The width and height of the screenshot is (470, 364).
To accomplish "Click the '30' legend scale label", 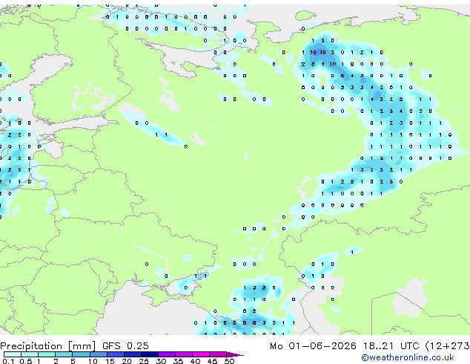I will pyautogui.click(x=161, y=361).
